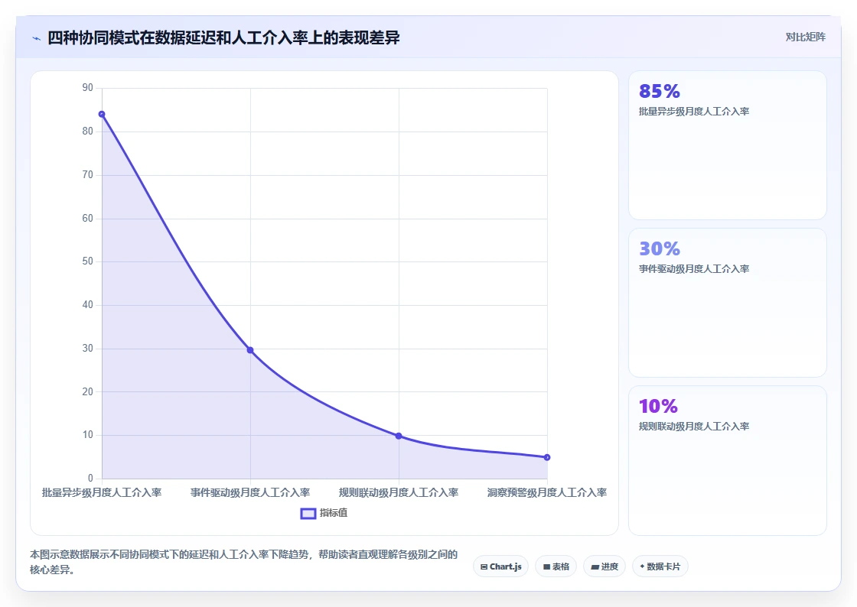The width and height of the screenshot is (857, 607).
Task: Click the 事件驱动级月度人工介入率 caption under 30%
Action: [693, 268]
